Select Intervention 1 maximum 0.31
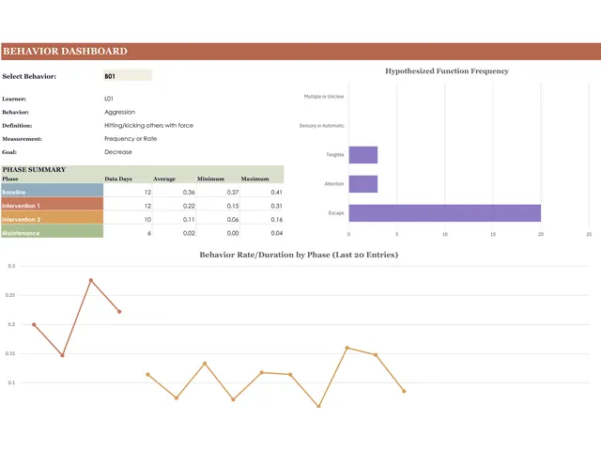The image size is (601, 451). [x=276, y=206]
